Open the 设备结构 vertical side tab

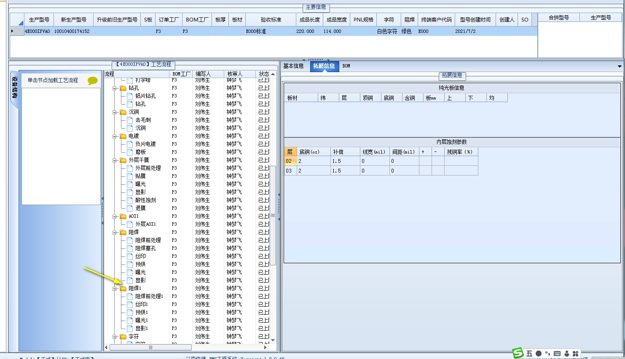[14, 88]
